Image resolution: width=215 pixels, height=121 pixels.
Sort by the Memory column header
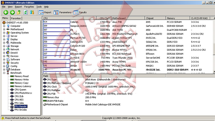pyautogui.click(x=178, y=18)
